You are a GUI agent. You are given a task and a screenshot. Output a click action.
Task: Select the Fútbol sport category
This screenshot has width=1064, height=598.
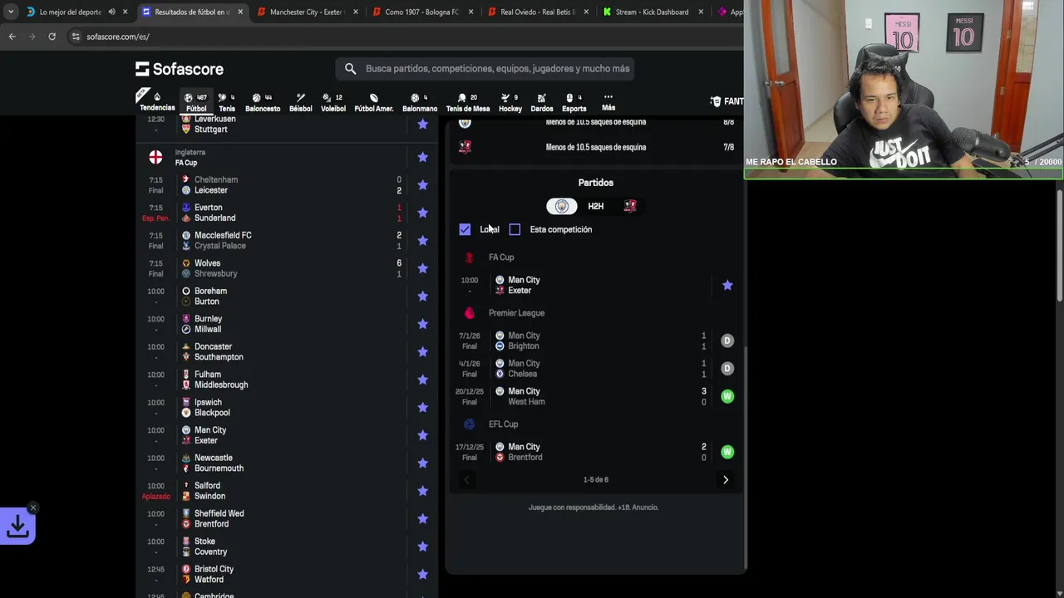tap(196, 102)
